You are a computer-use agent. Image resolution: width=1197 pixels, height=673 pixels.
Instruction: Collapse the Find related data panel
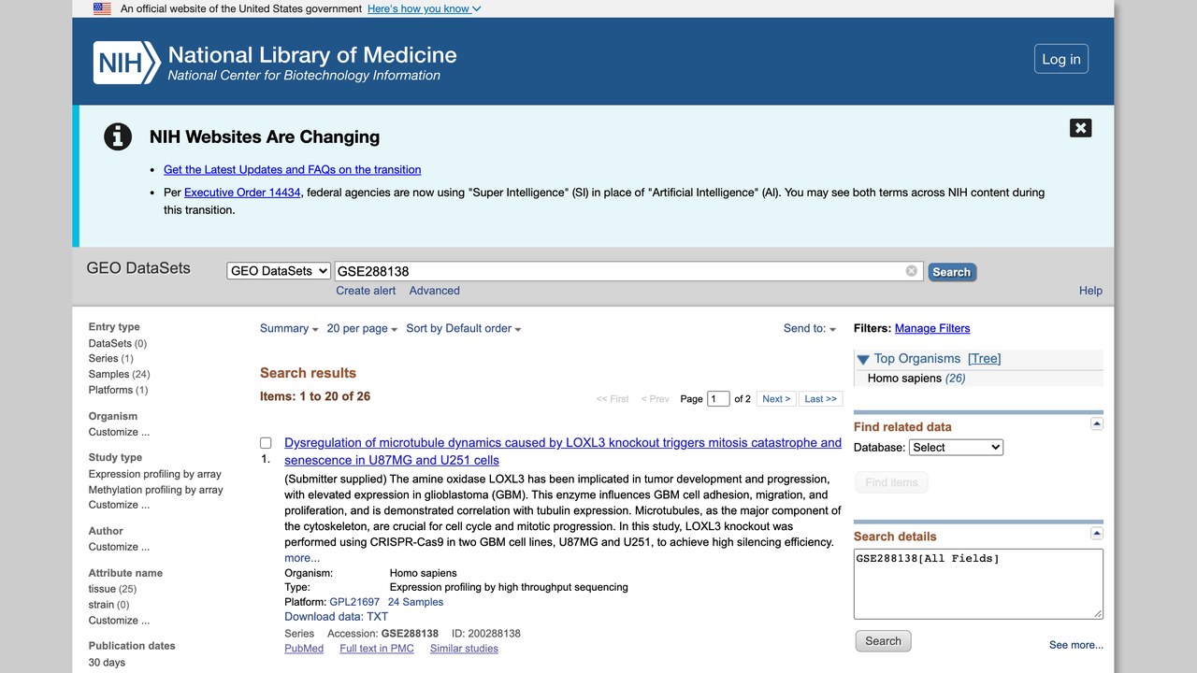1097,423
